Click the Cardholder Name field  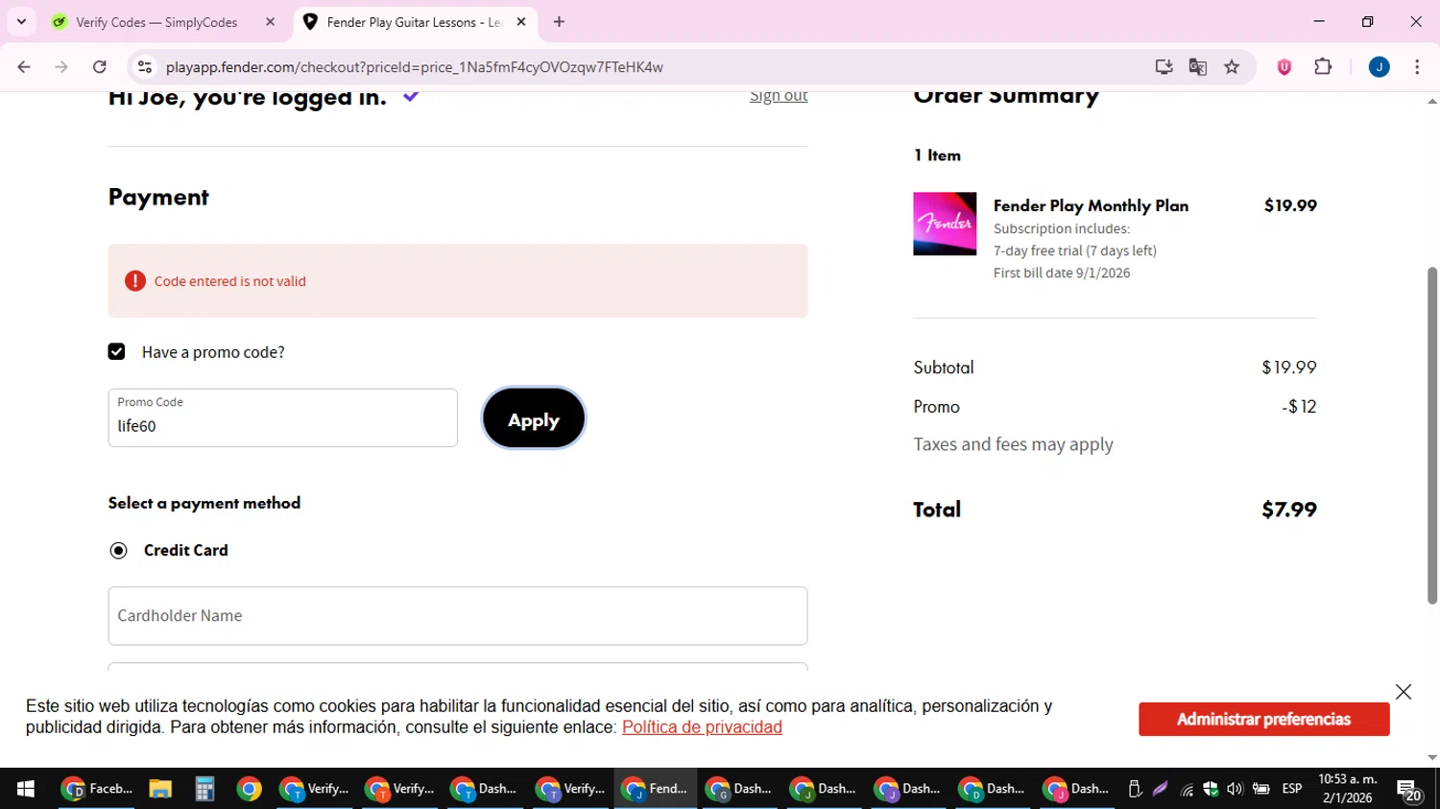click(x=458, y=616)
